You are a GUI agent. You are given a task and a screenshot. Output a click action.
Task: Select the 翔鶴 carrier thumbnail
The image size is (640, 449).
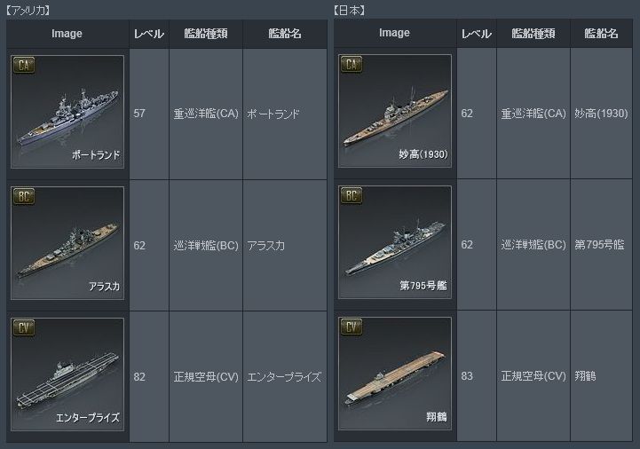pos(395,374)
